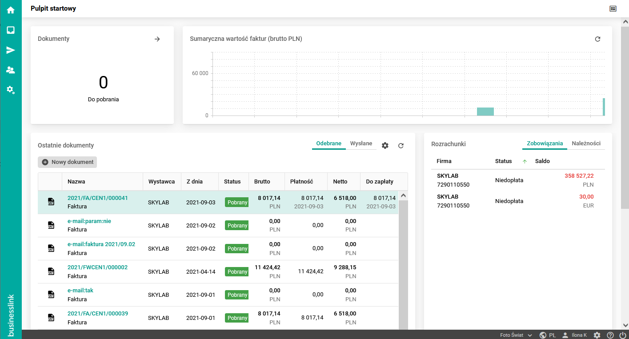Open the contacts (people) sidebar icon
This screenshot has height=339, width=629.
click(x=11, y=70)
